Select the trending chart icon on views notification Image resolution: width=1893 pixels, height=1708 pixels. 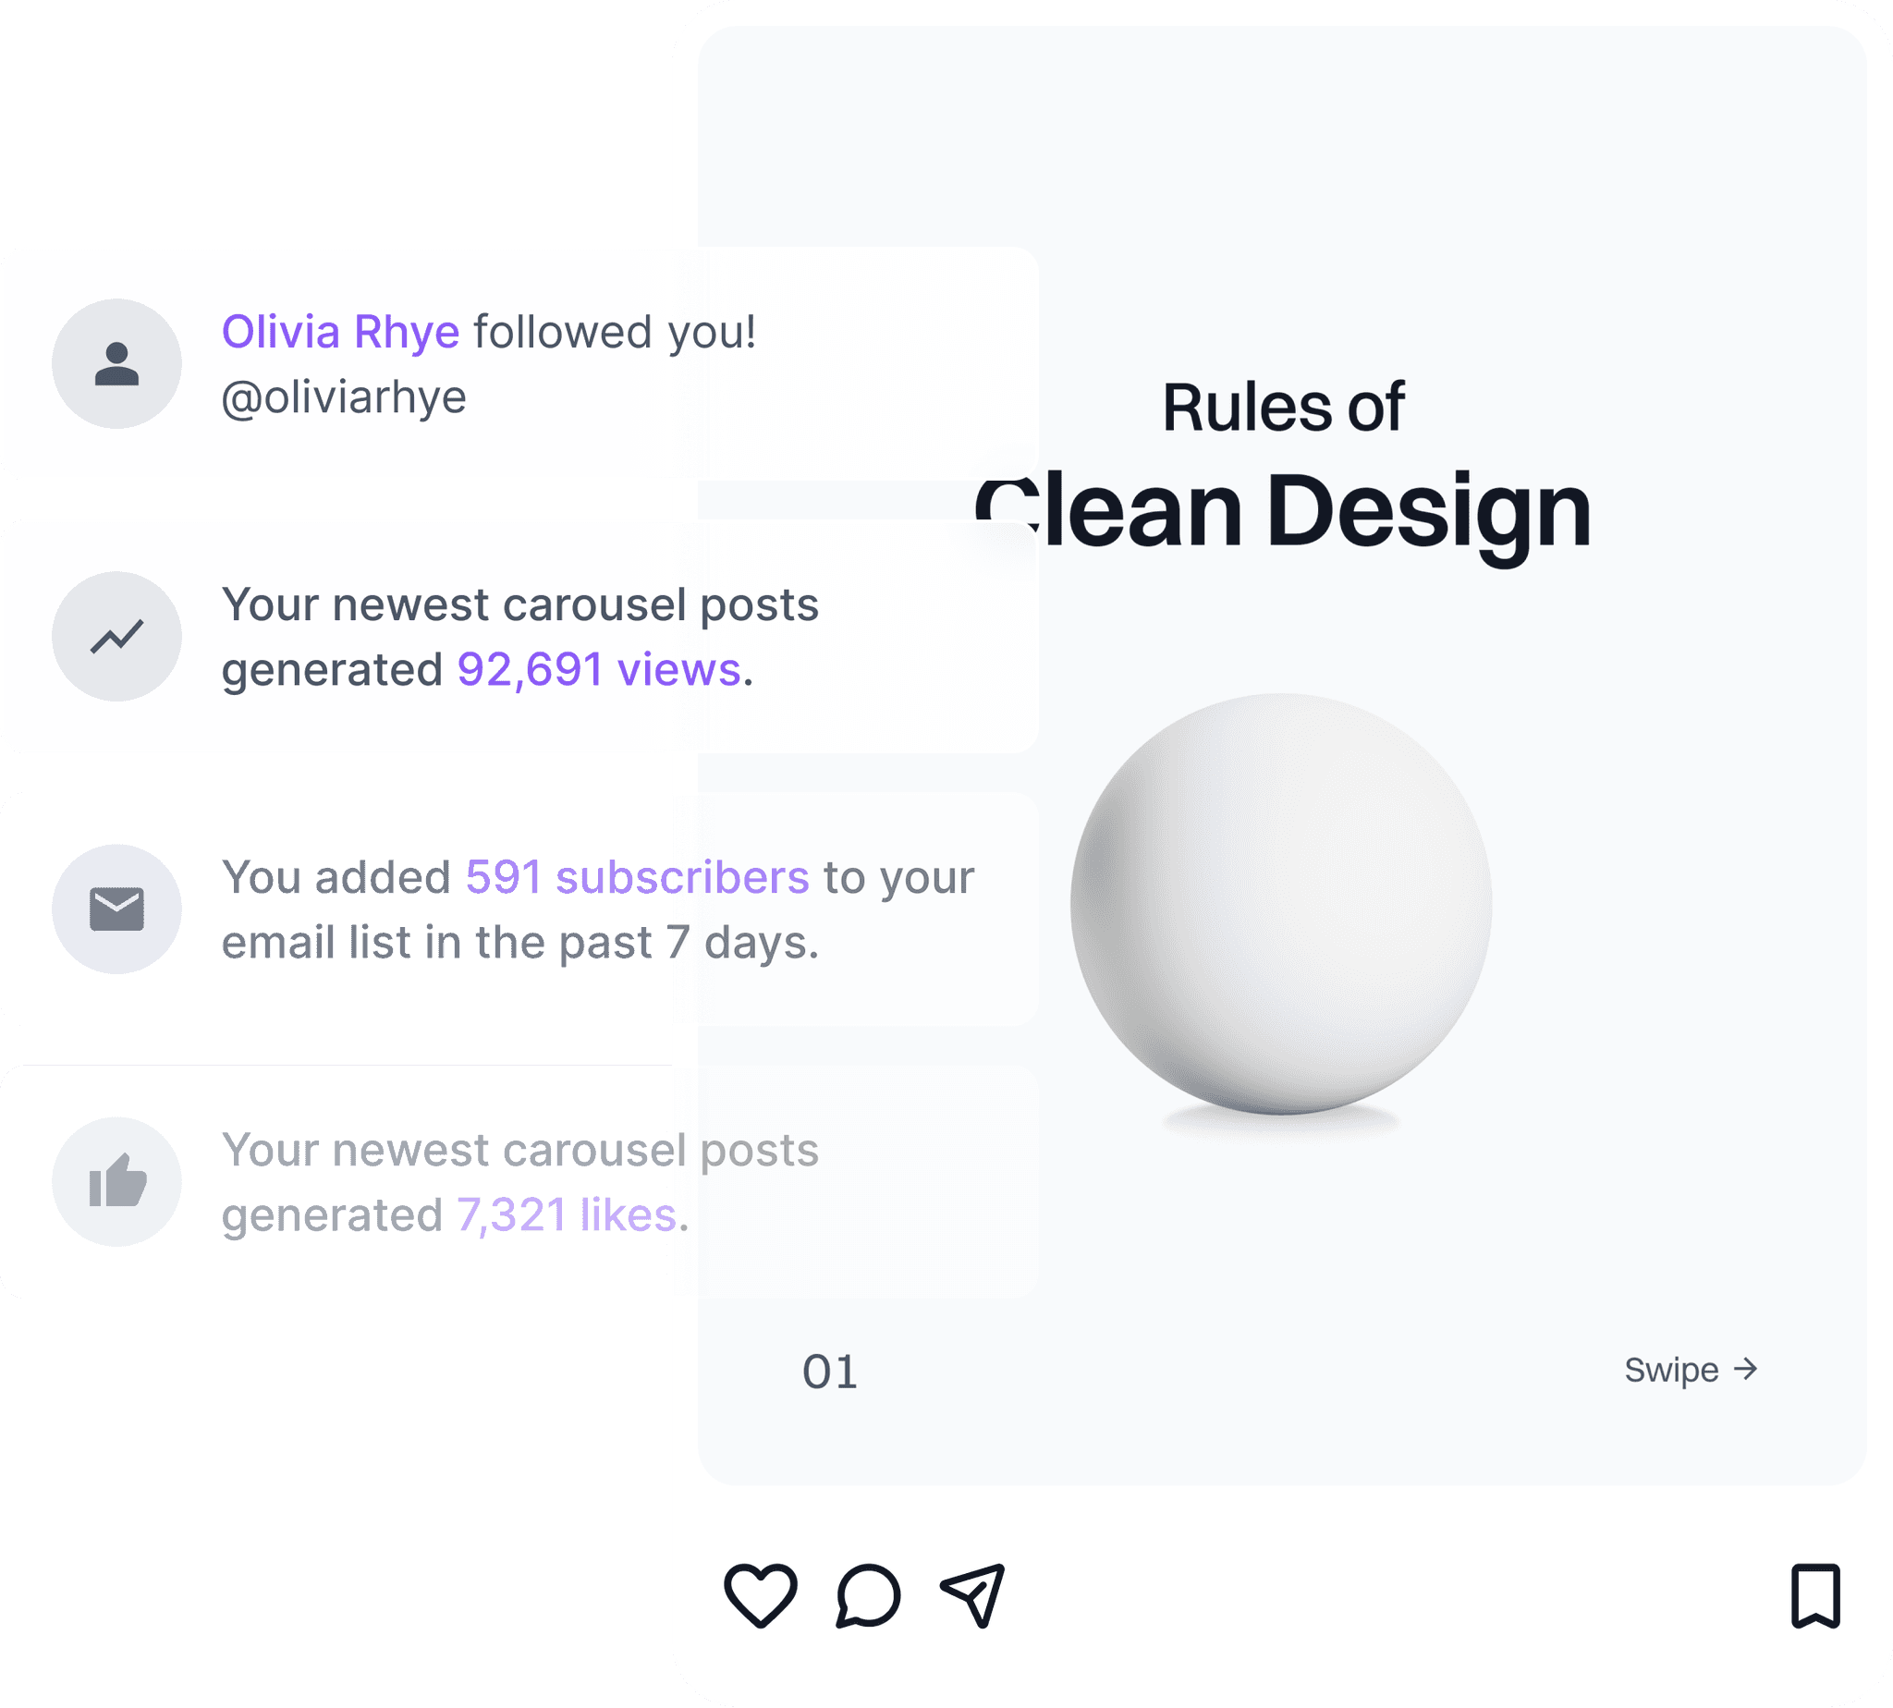click(x=116, y=634)
